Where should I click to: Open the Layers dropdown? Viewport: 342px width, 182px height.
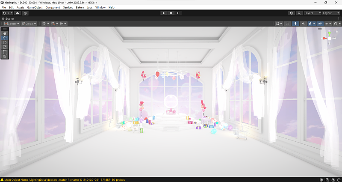point(312,13)
